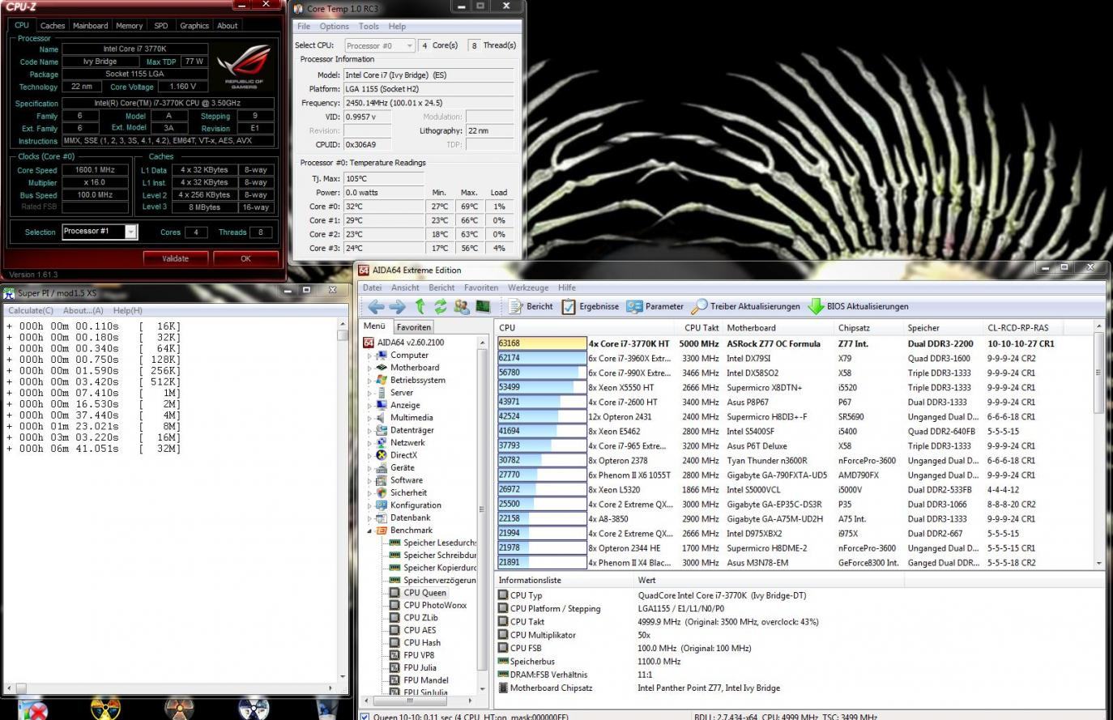Click the CPU-Z Validate button
The image size is (1113, 720).
(176, 258)
